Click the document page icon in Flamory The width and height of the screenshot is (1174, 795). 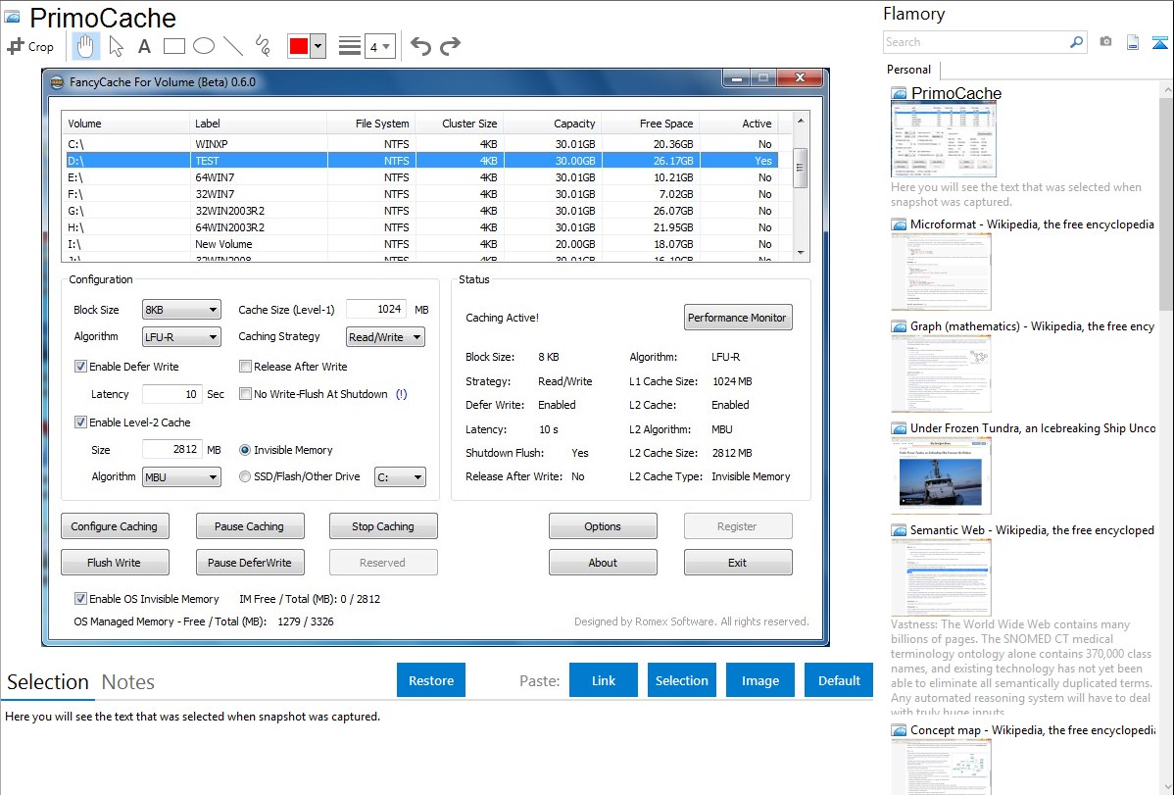[1133, 42]
